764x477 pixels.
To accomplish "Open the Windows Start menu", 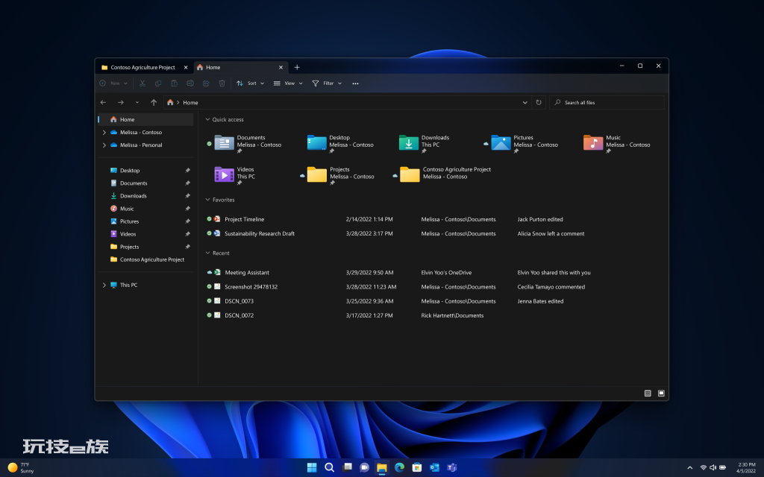I will pos(312,467).
